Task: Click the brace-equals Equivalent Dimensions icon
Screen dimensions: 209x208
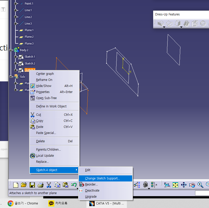Action: (x=154, y=185)
